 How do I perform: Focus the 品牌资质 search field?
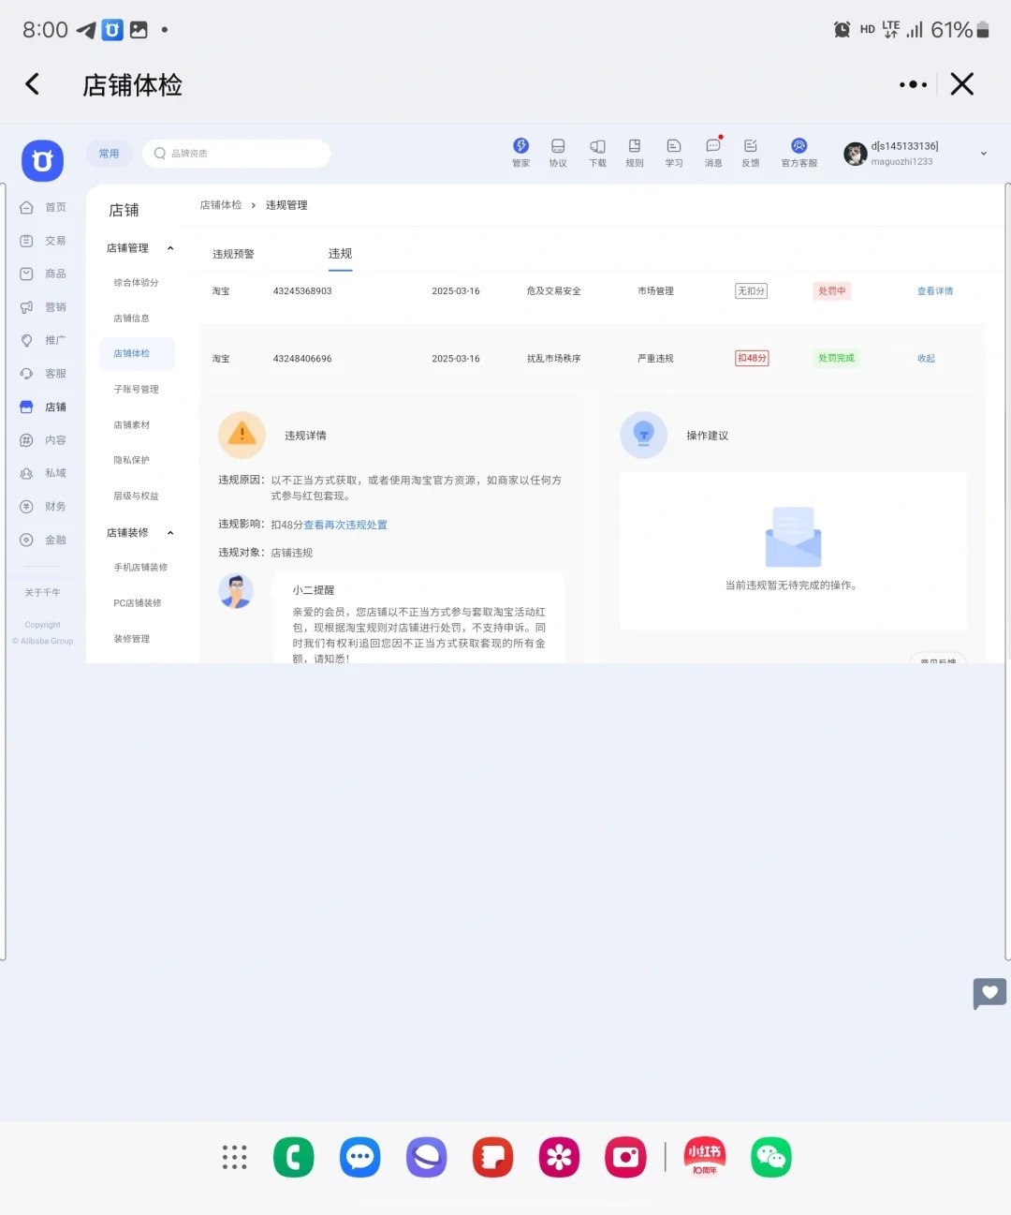click(x=236, y=154)
